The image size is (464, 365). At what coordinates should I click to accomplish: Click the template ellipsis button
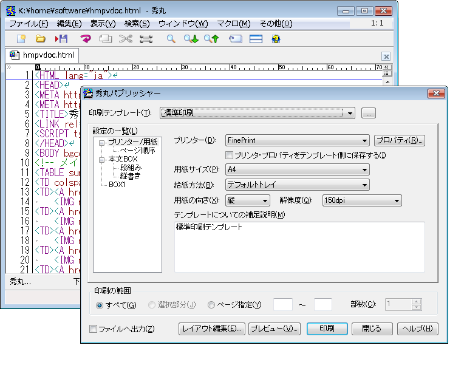369,113
